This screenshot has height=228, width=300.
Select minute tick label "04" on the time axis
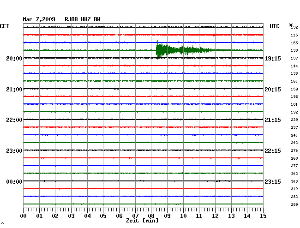87,216
